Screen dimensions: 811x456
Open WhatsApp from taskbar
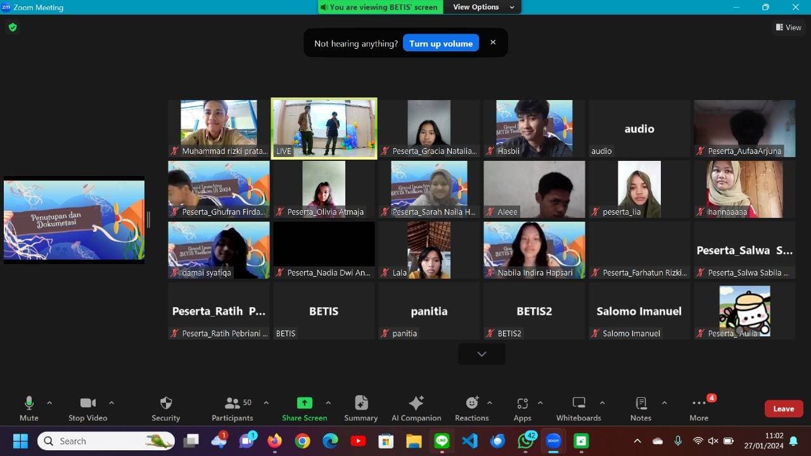pos(526,441)
